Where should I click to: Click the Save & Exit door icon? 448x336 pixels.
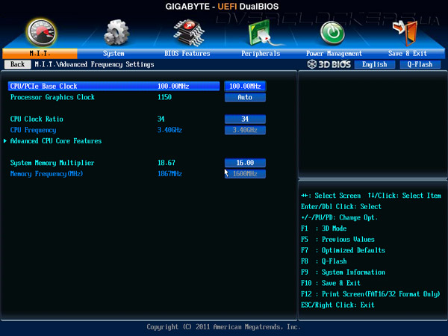[405, 33]
